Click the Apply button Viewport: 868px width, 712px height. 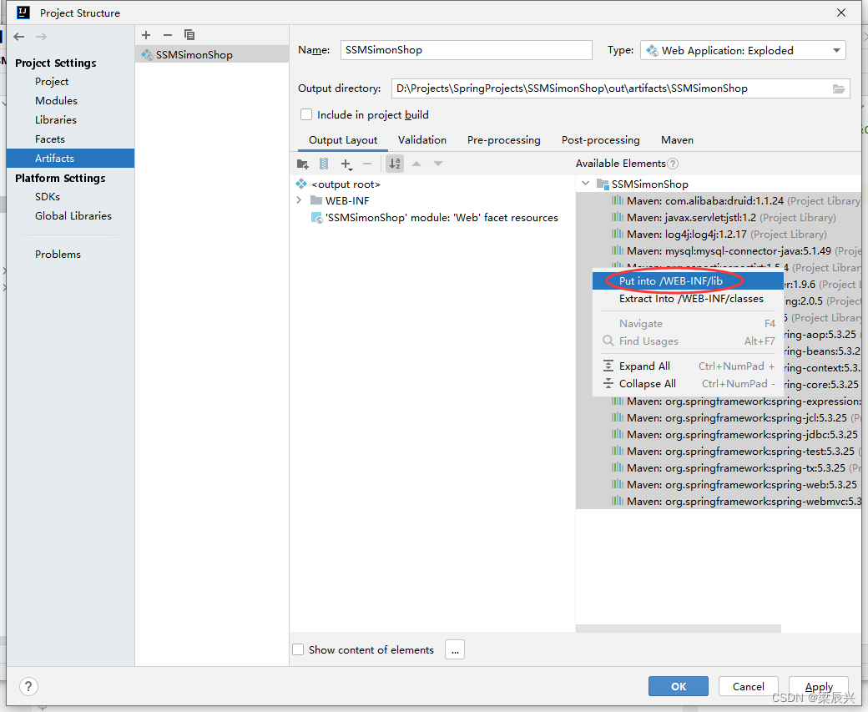pyautogui.click(x=819, y=686)
